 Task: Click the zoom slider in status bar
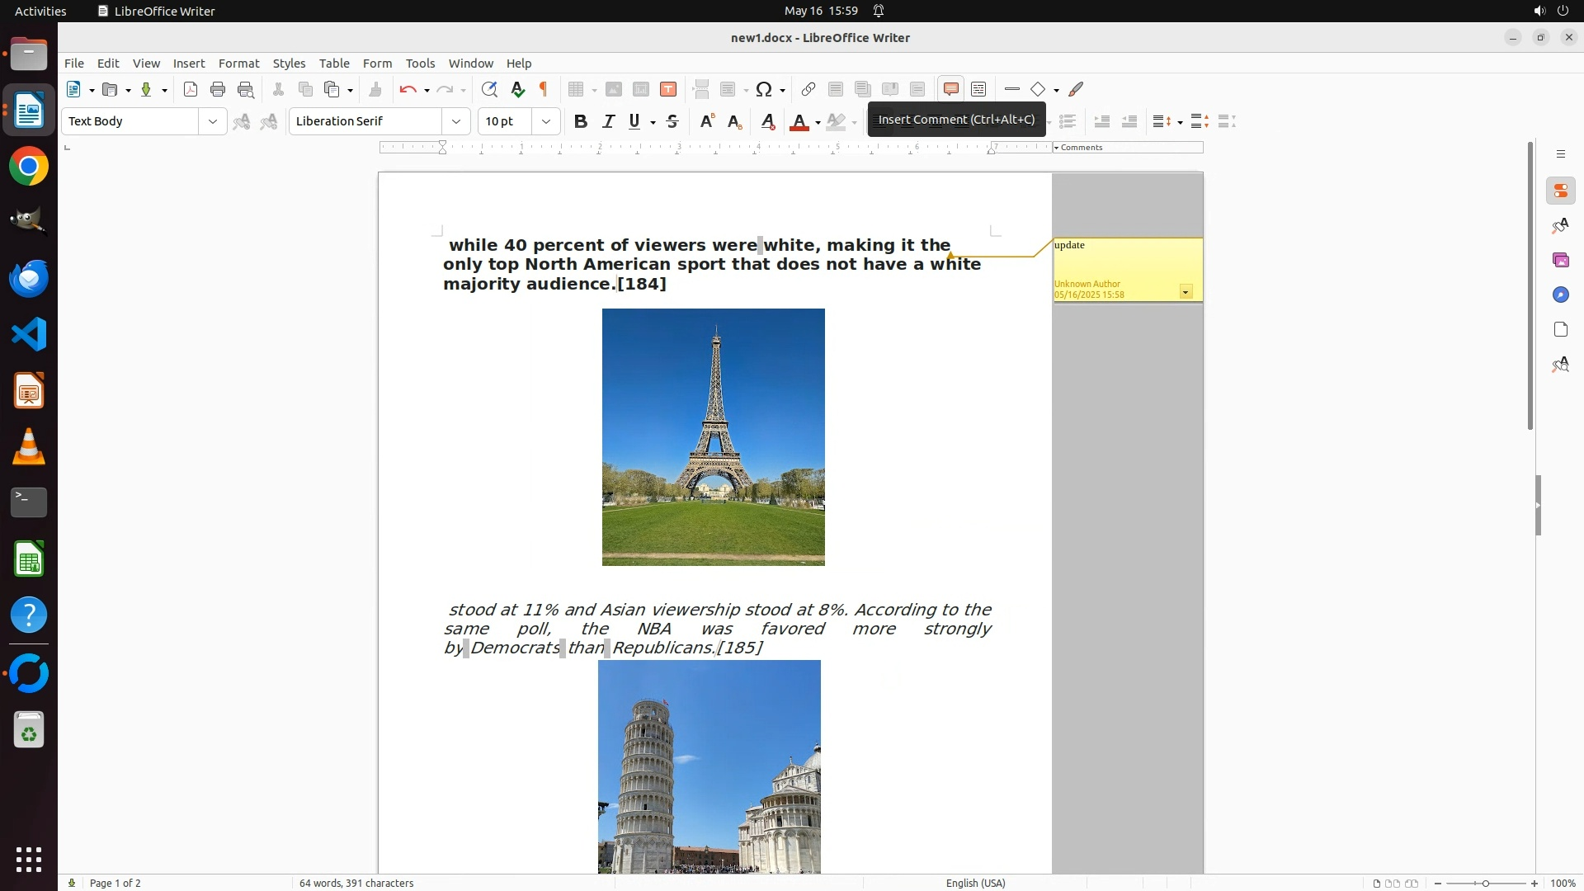pos(1485,883)
